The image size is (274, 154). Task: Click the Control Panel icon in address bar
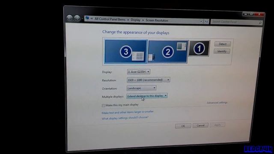point(87,18)
